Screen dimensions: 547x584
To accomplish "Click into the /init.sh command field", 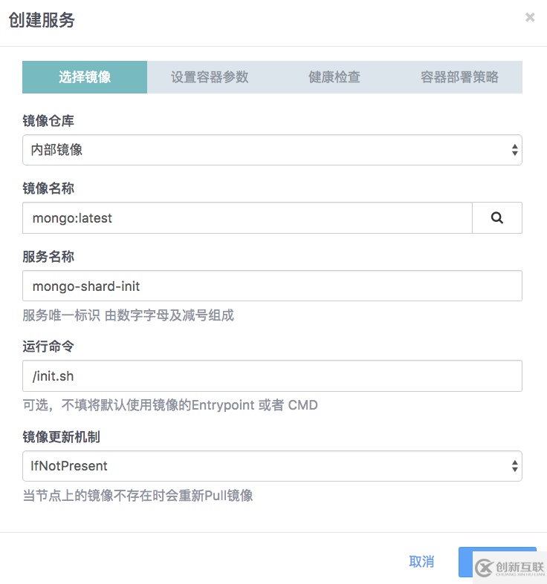I will tap(272, 376).
